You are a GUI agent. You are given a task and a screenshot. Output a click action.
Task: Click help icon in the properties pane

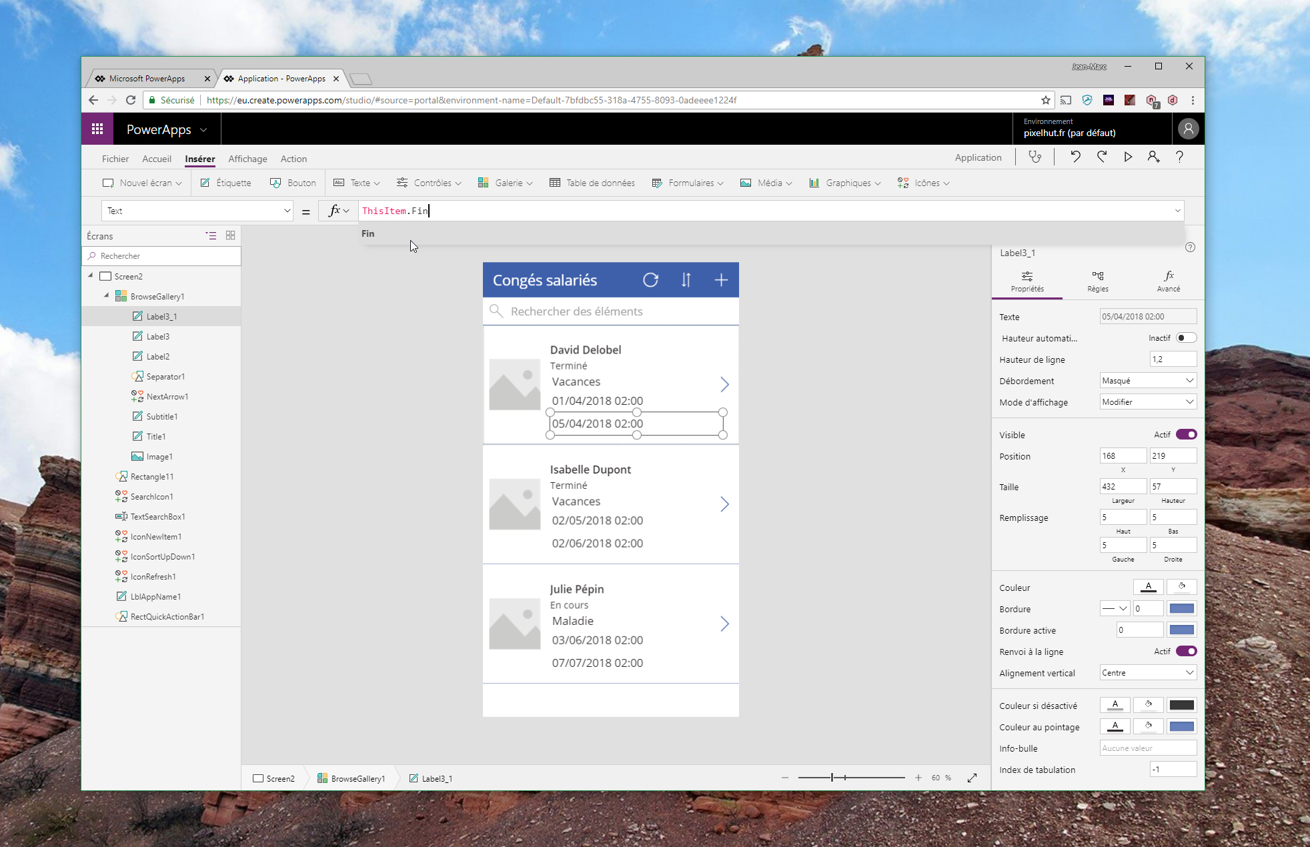1190,247
